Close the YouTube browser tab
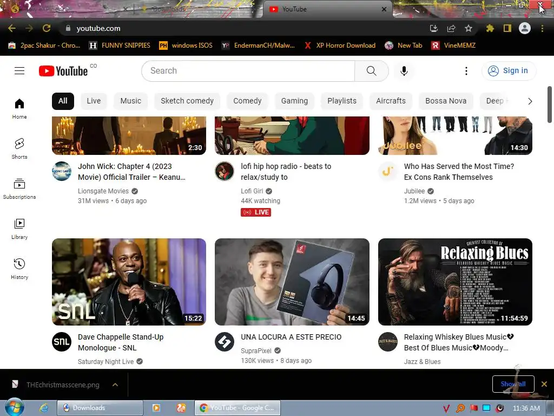Image resolution: width=554 pixels, height=416 pixels. point(384,9)
